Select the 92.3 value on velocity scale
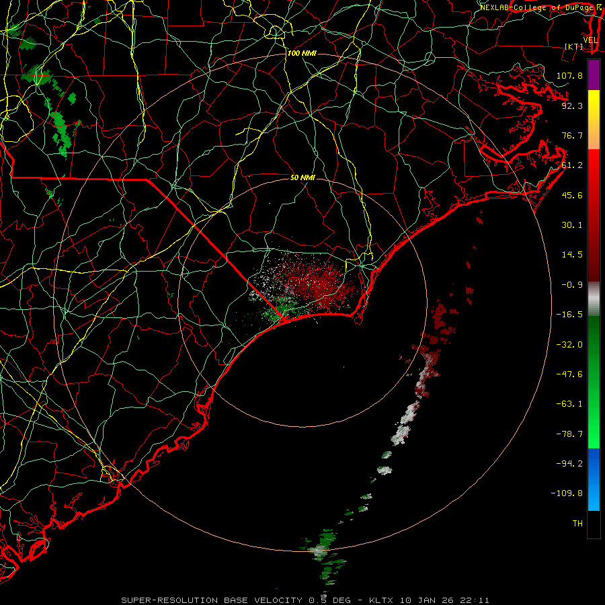This screenshot has width=605, height=605. point(572,106)
